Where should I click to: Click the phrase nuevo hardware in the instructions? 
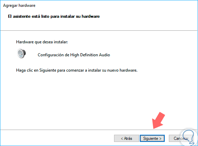coord(122,70)
